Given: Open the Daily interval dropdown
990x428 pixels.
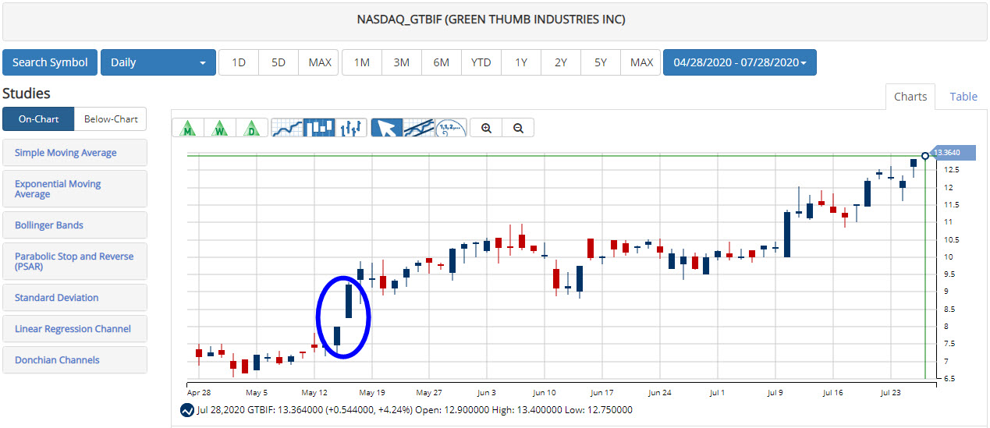Looking at the screenshot, I should (x=158, y=62).
